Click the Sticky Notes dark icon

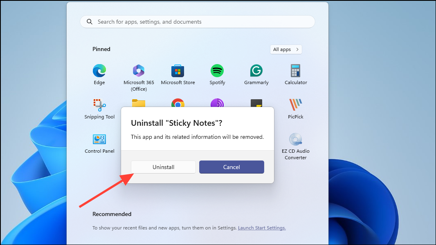coord(256,103)
